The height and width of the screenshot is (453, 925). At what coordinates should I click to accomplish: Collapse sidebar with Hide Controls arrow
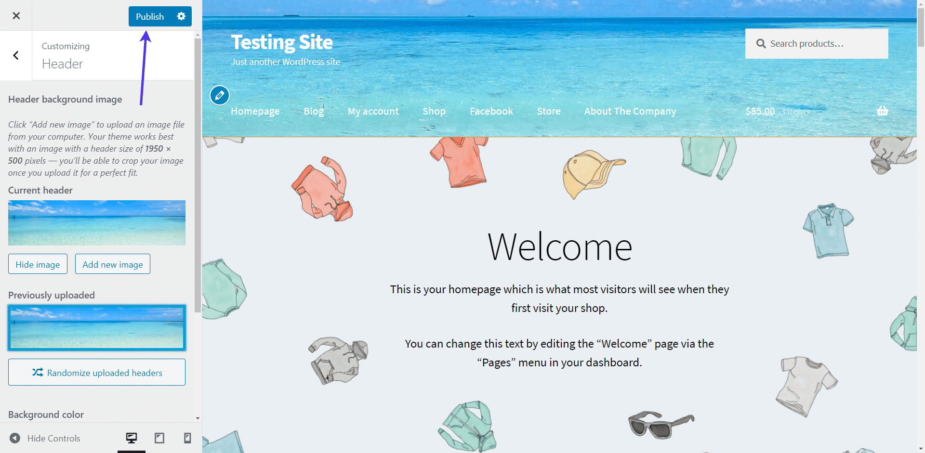coord(15,438)
